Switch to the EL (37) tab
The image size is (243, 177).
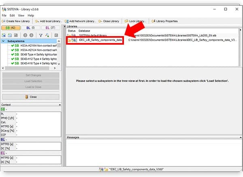coord(51,28)
